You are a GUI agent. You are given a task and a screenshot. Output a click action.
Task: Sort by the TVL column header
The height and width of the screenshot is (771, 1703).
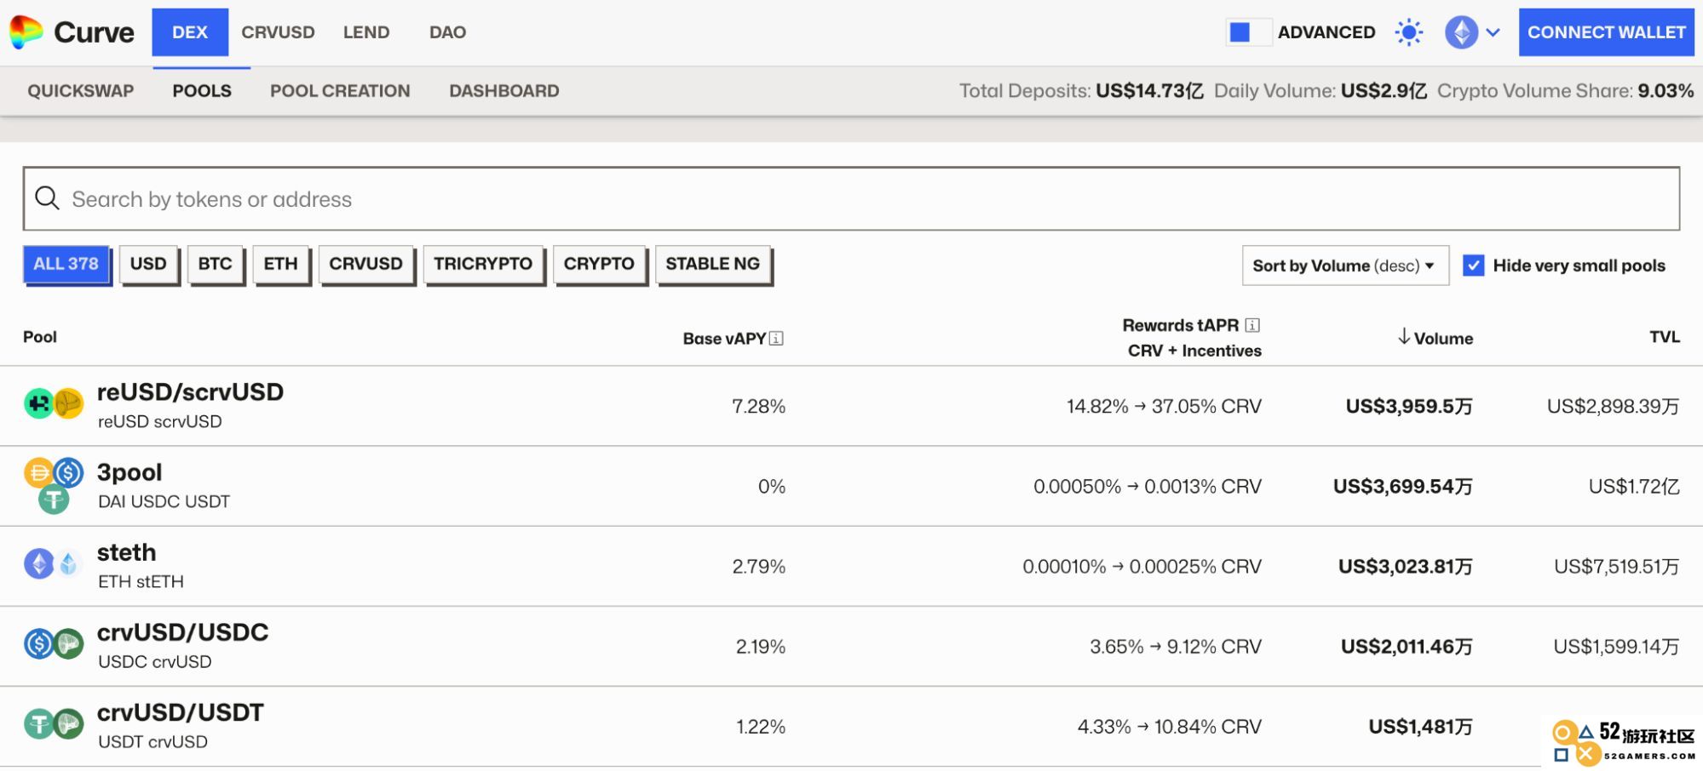click(x=1665, y=337)
